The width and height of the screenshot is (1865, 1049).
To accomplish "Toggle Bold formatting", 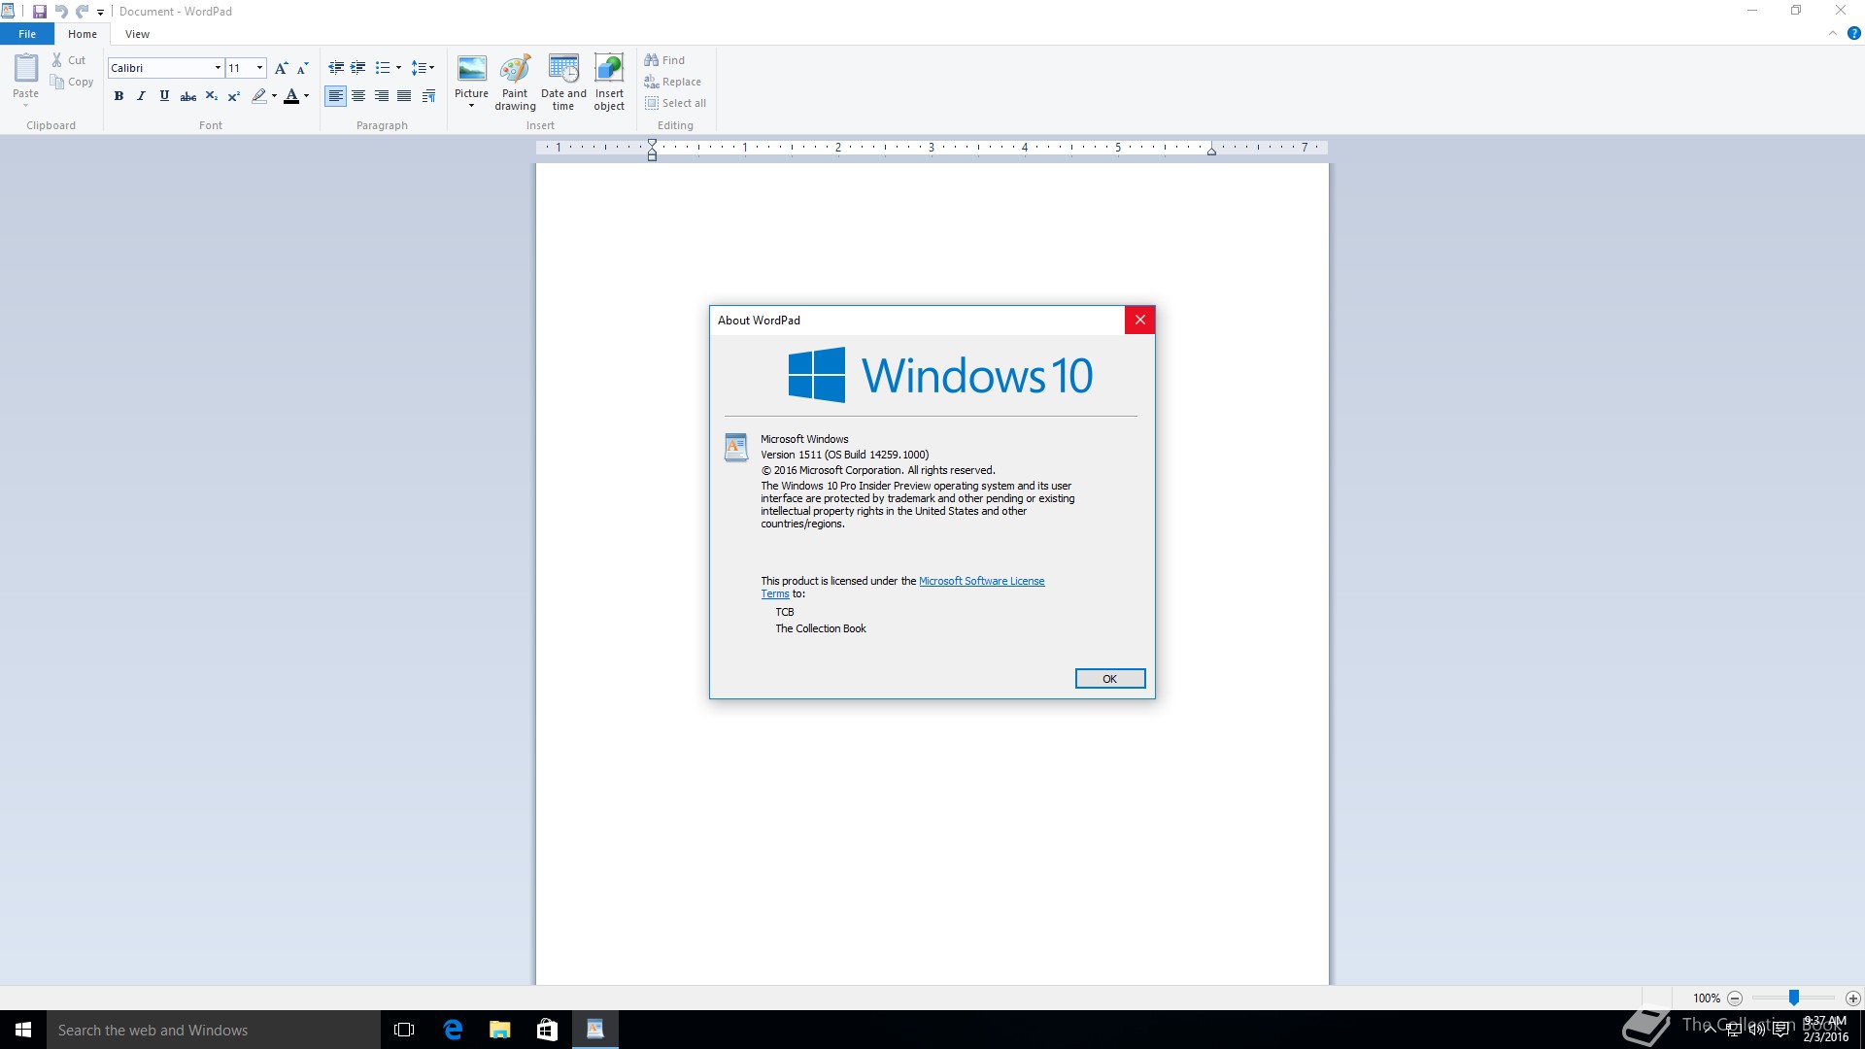I will point(119,96).
